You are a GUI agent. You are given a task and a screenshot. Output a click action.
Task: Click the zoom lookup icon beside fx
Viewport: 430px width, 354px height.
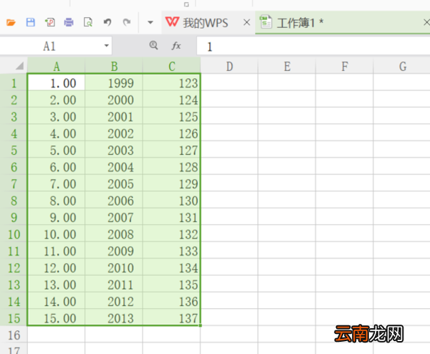pos(153,45)
